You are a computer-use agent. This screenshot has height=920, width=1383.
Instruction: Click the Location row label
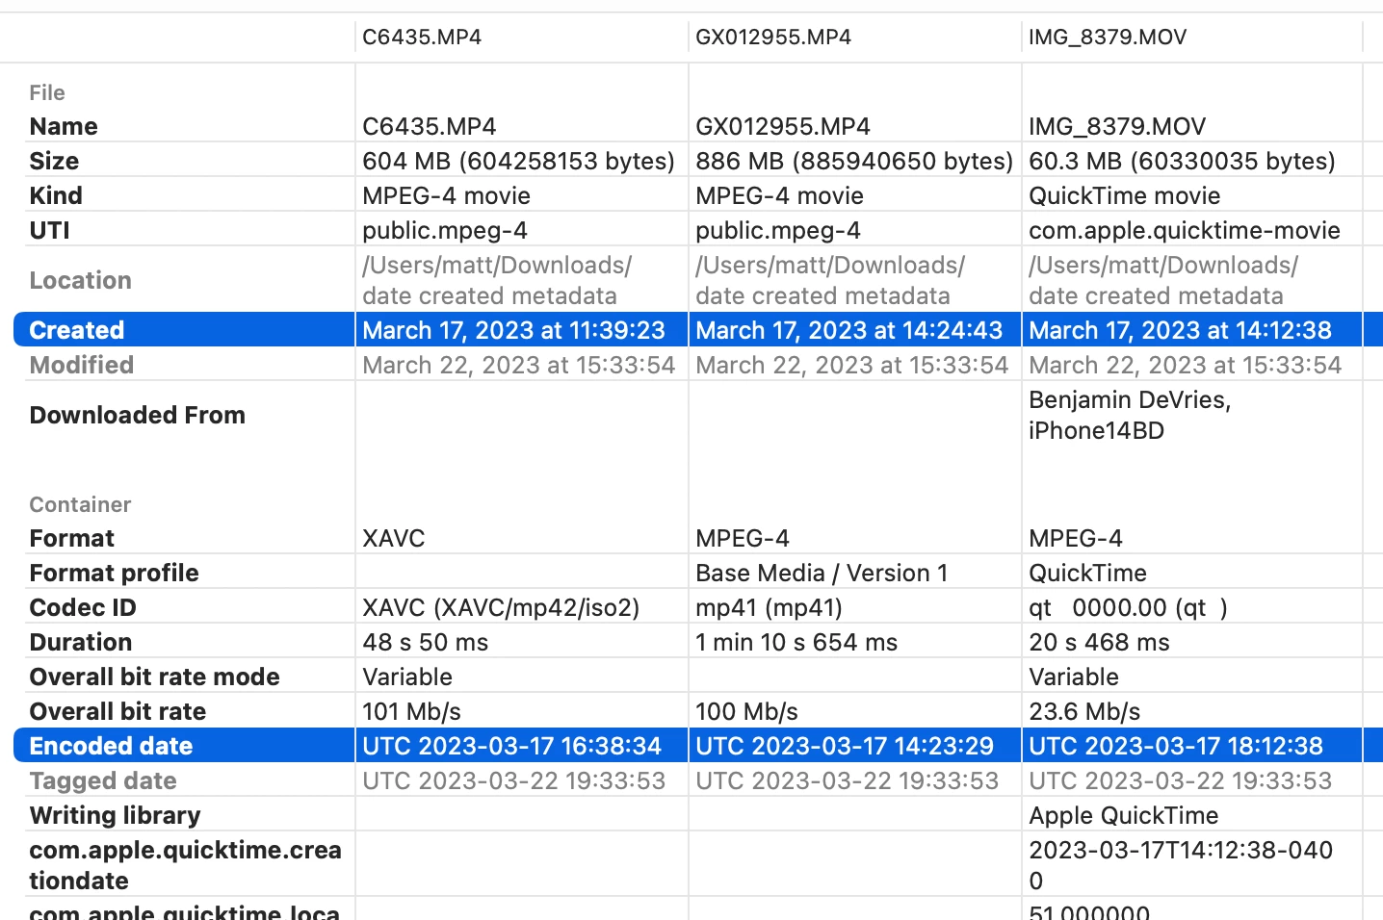[80, 280]
